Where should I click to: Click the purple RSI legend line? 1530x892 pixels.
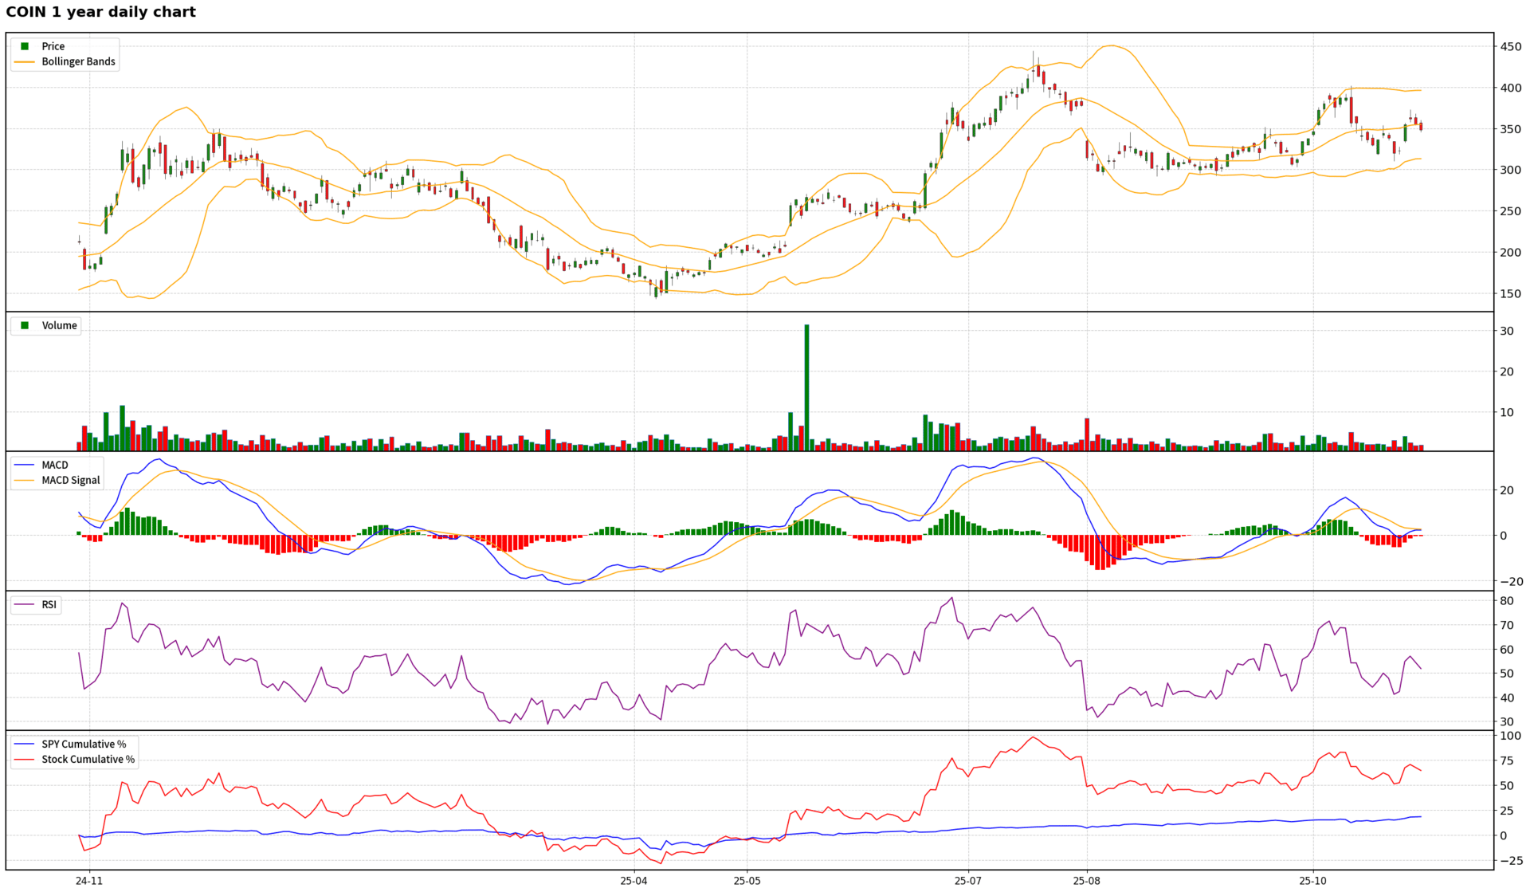25,604
